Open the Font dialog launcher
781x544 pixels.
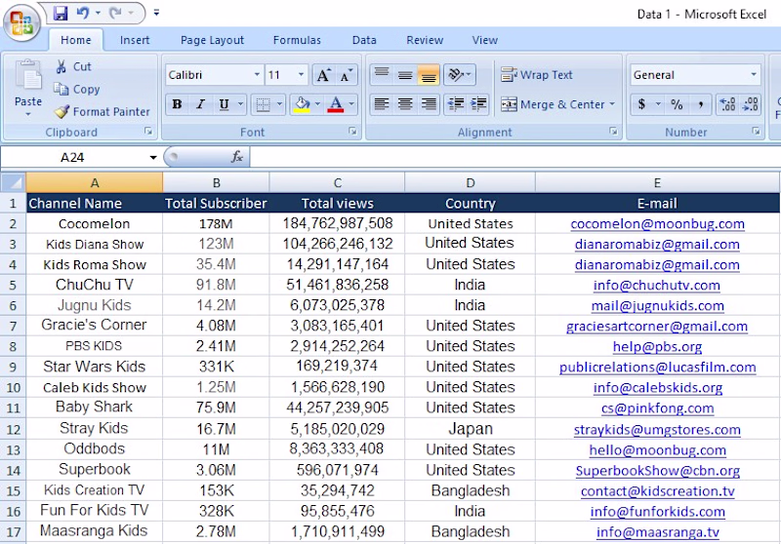352,132
